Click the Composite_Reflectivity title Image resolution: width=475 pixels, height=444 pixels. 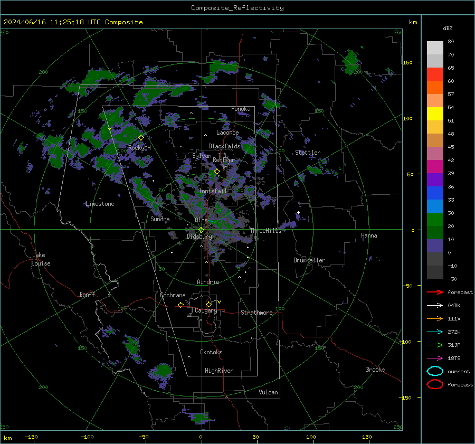click(x=237, y=8)
